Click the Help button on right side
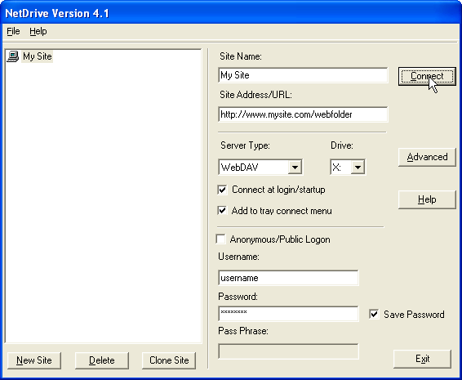This screenshot has width=462, height=380. 427,199
